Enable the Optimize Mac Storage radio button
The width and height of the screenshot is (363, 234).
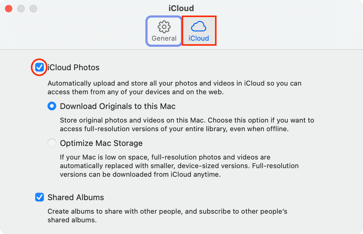(52, 143)
